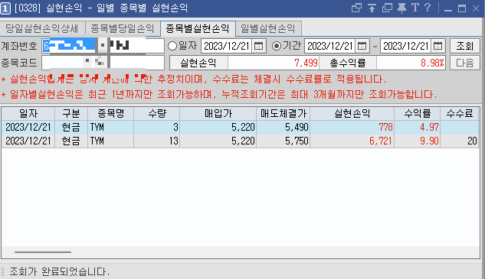The image size is (485, 279).
Task: Switch to 당일실현손익상세 tab
Action: (42, 29)
